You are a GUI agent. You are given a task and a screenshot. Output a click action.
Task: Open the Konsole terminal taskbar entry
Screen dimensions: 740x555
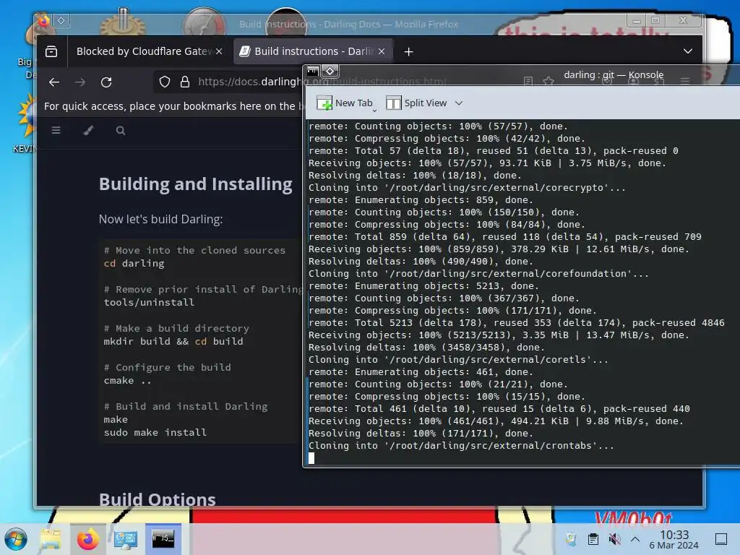pyautogui.click(x=163, y=539)
